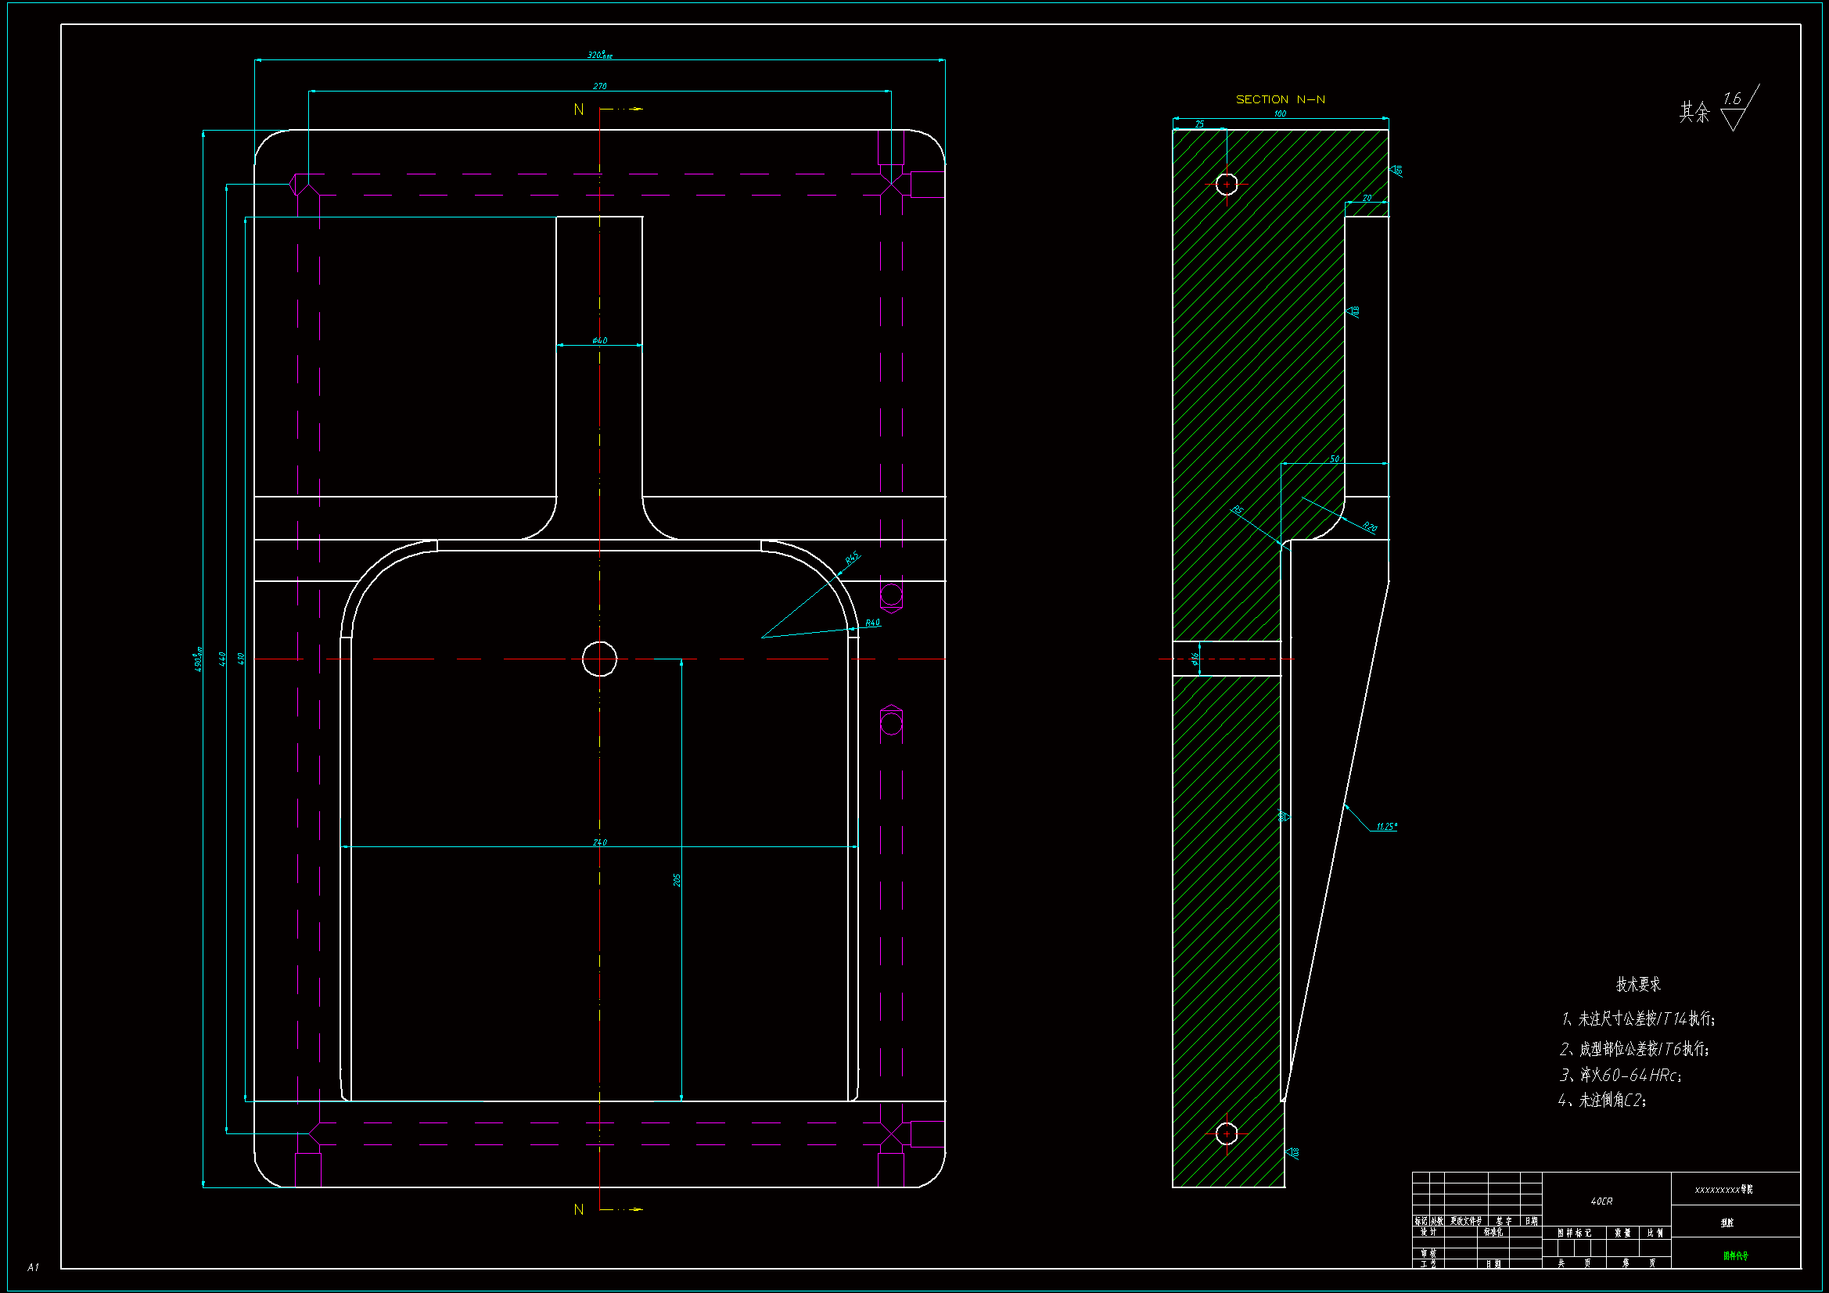Image resolution: width=1829 pixels, height=1293 pixels.
Task: Click the lower hexagonal hole on right side
Action: coord(890,723)
